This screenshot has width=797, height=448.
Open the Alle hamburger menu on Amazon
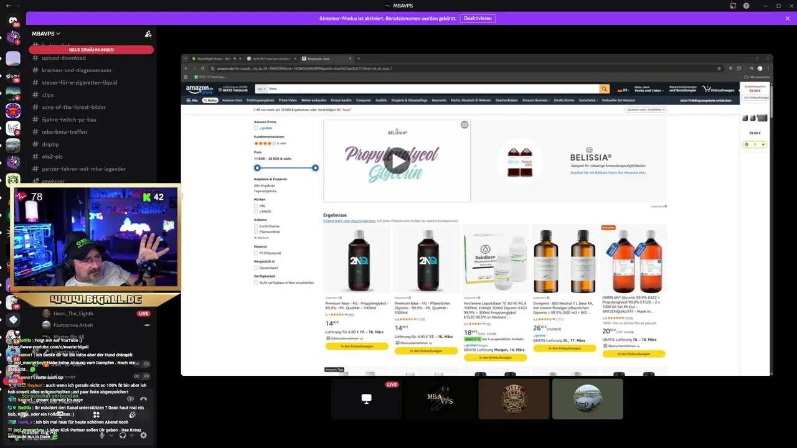192,100
